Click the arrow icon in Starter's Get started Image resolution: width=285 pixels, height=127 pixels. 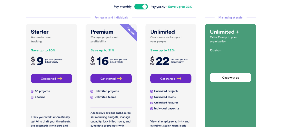coord(60,79)
